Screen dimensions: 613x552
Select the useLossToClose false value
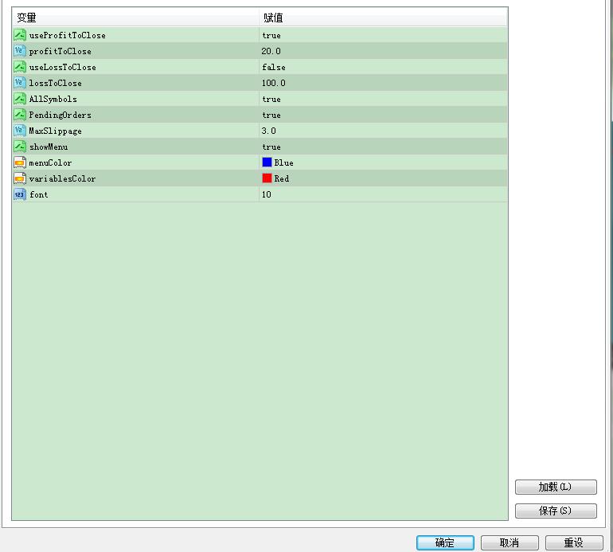tap(274, 67)
